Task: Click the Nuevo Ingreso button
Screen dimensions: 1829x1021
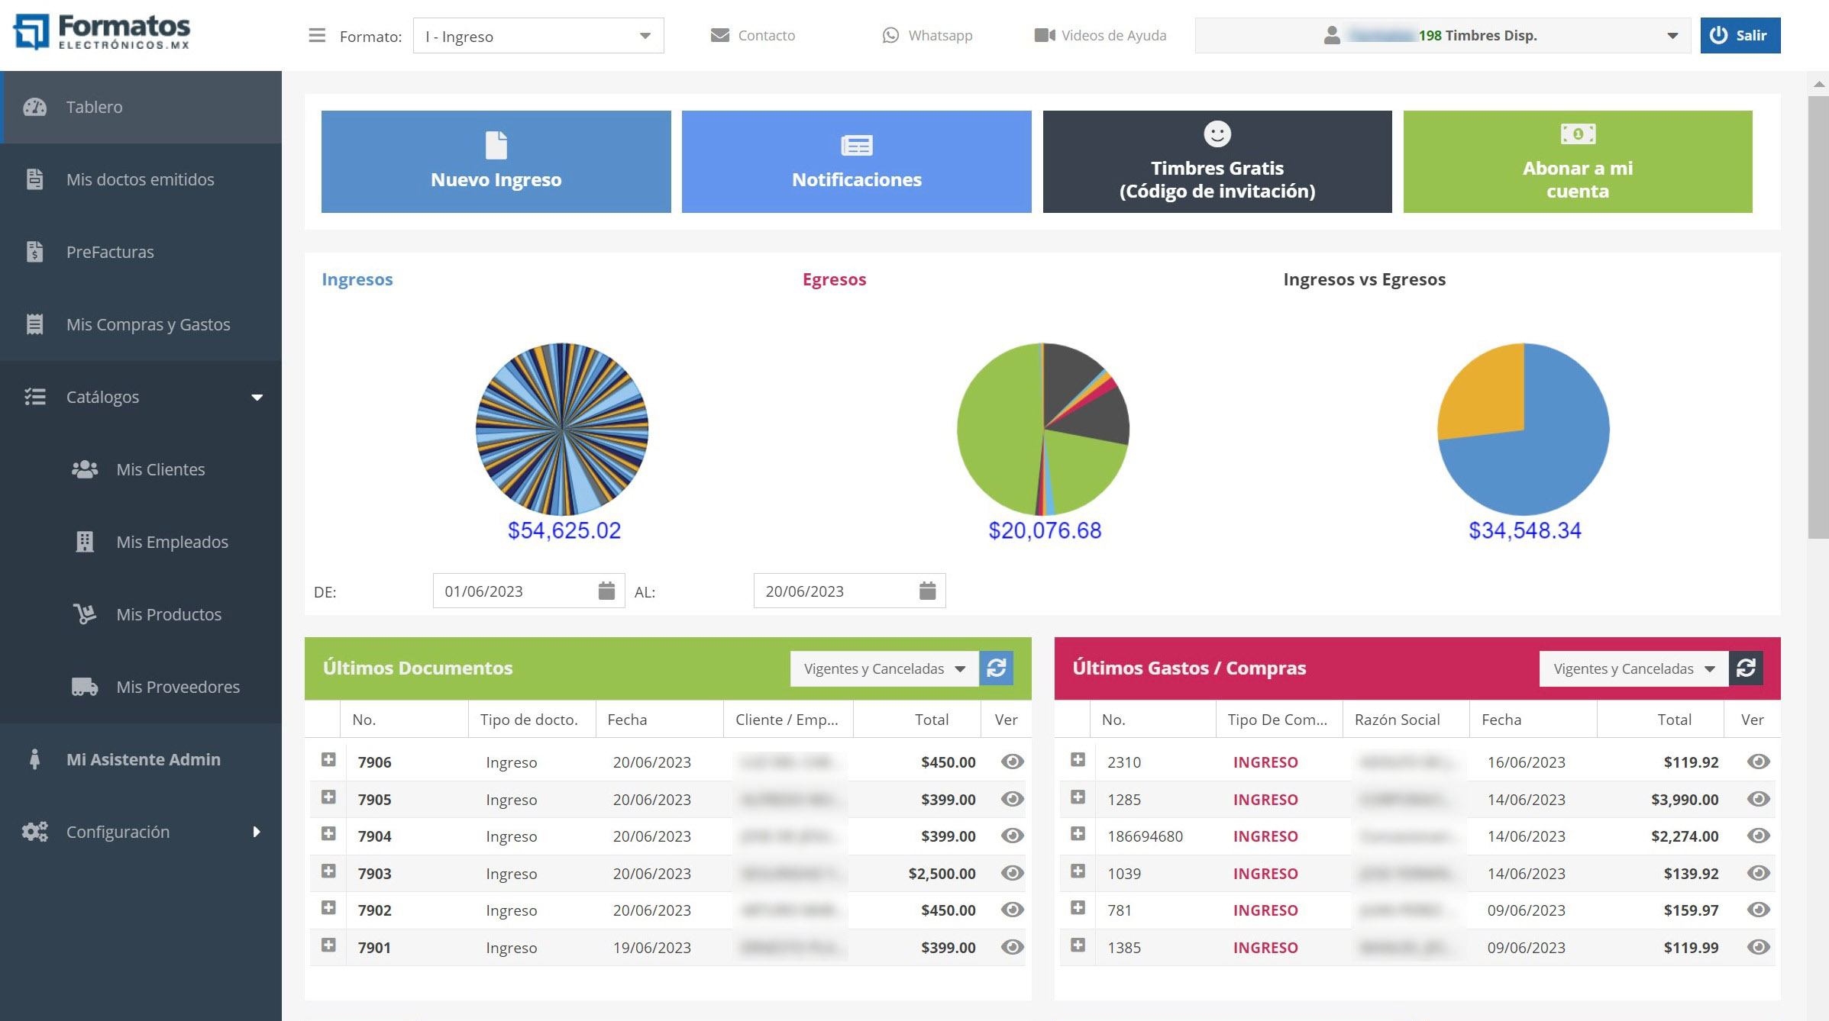Action: click(496, 162)
